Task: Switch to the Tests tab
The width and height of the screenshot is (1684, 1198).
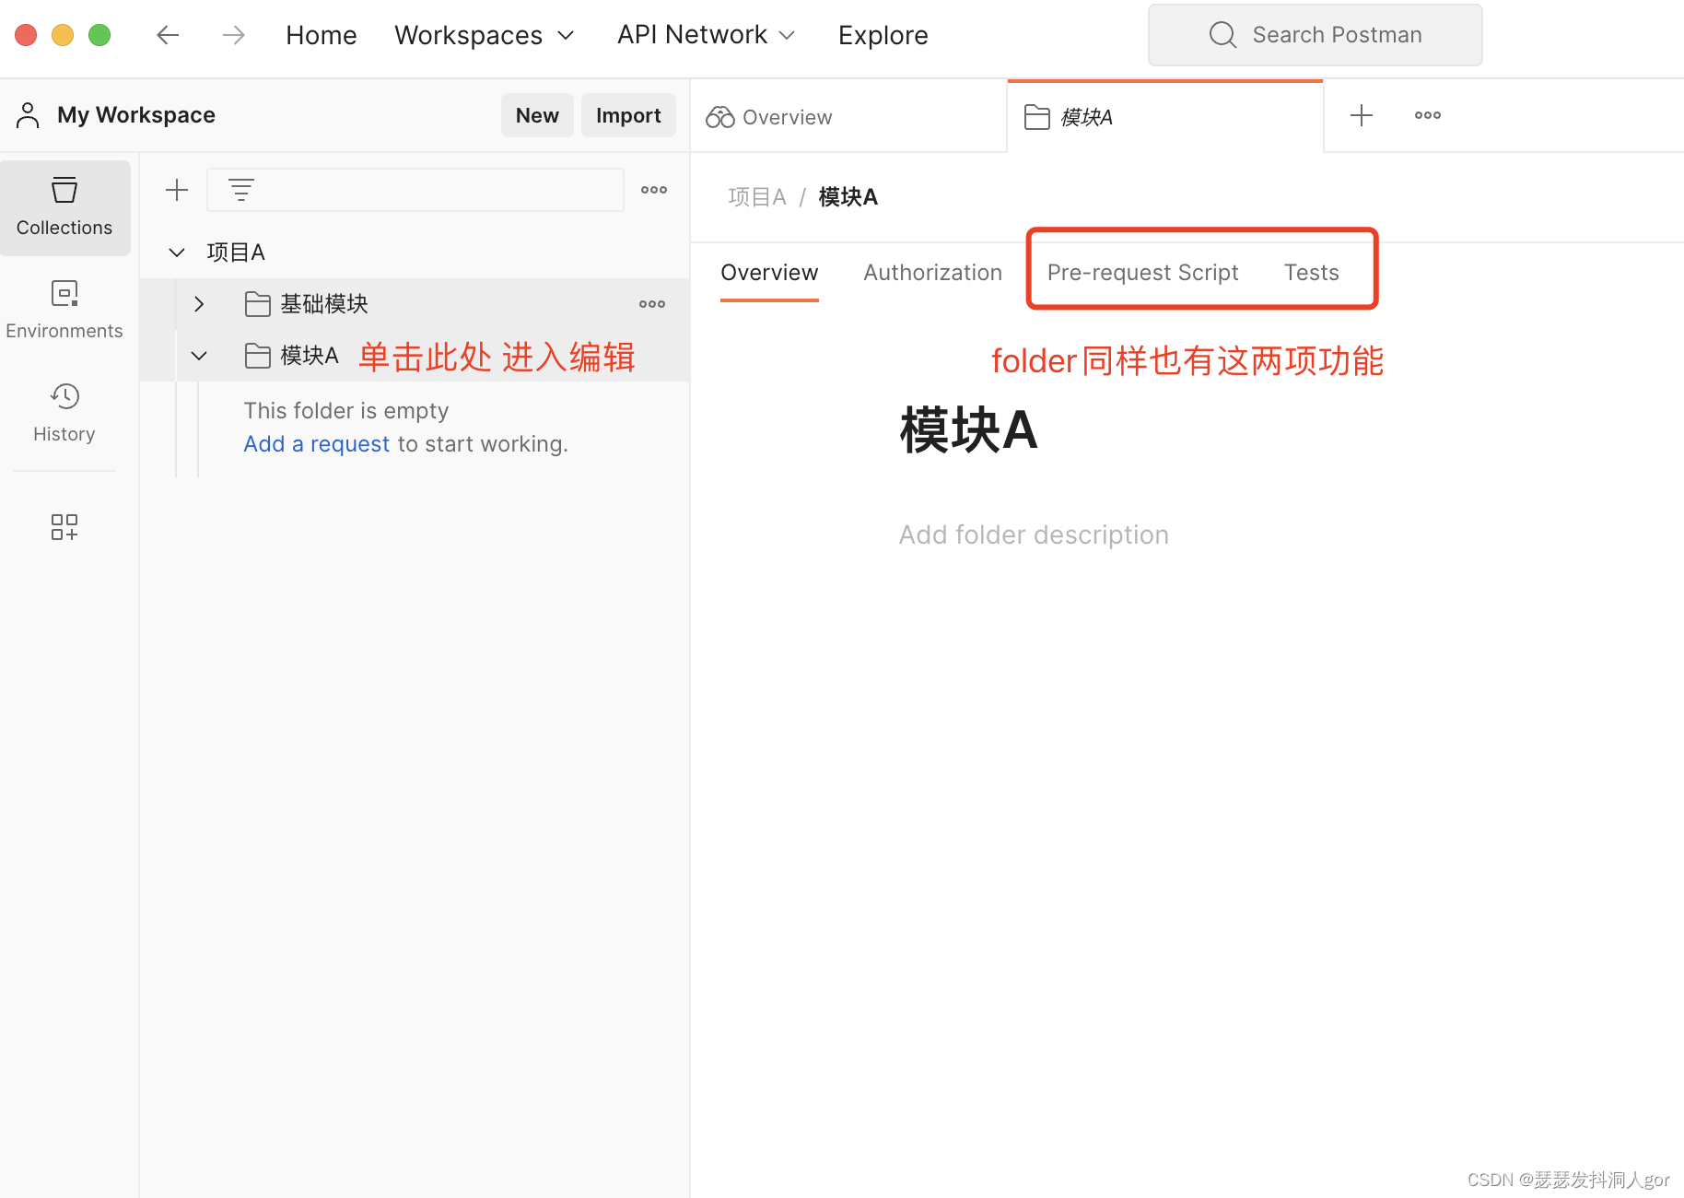Action: coord(1312,273)
